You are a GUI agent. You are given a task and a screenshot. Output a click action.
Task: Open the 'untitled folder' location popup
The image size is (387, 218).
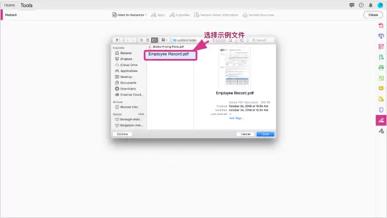pos(193,40)
